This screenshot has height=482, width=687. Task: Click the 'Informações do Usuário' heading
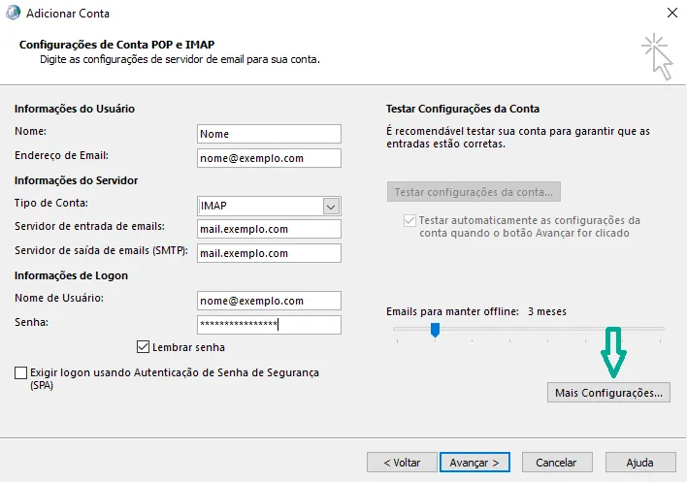pyautogui.click(x=75, y=109)
